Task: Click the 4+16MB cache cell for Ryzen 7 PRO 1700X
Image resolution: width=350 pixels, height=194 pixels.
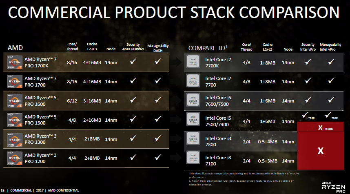Action: tap(92, 62)
